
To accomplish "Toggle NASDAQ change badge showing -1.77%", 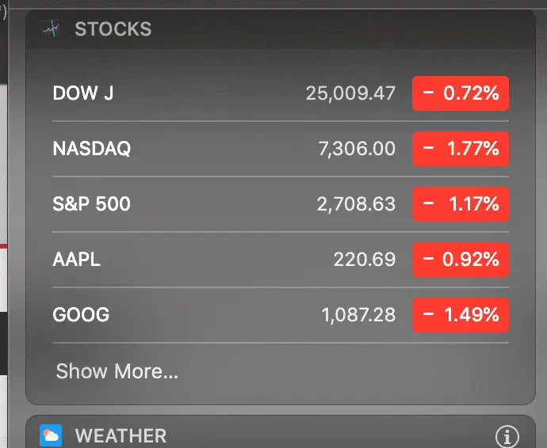I will point(460,149).
